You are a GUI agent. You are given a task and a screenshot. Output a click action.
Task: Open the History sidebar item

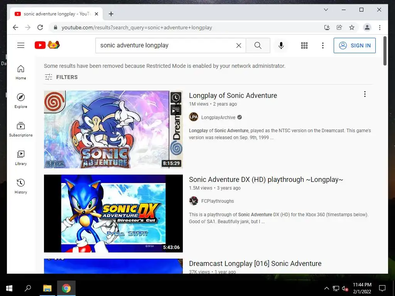point(21,186)
